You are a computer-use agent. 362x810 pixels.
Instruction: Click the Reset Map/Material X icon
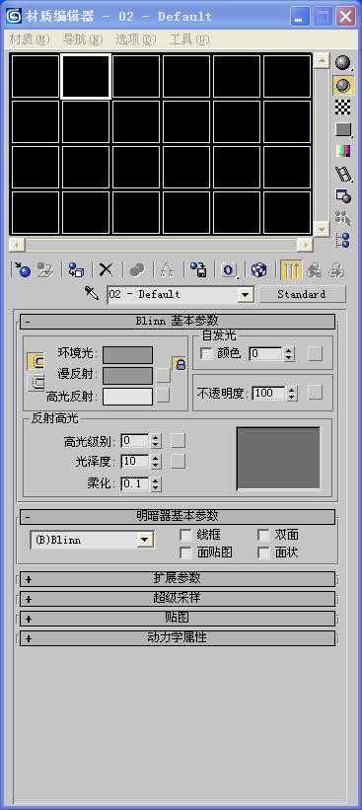[x=106, y=269]
